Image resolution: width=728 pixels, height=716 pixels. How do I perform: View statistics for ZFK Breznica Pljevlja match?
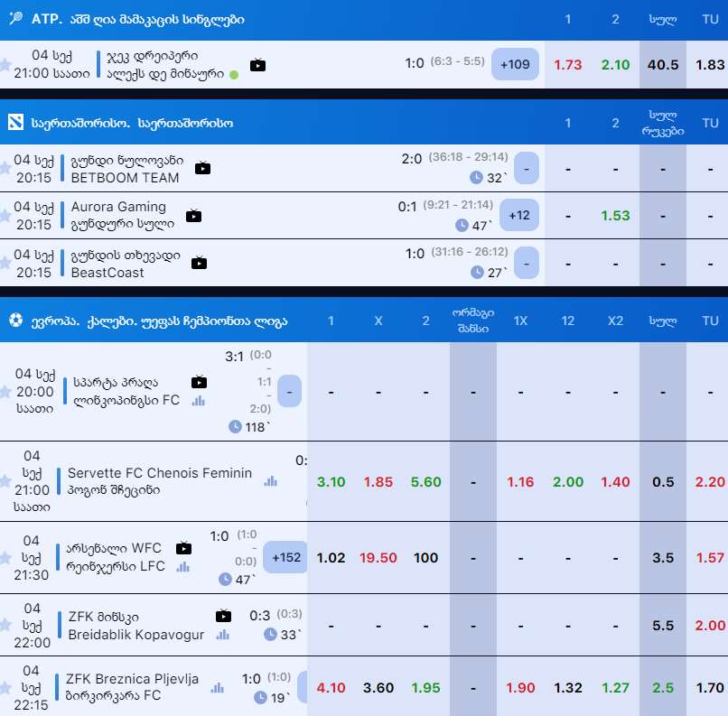click(217, 688)
